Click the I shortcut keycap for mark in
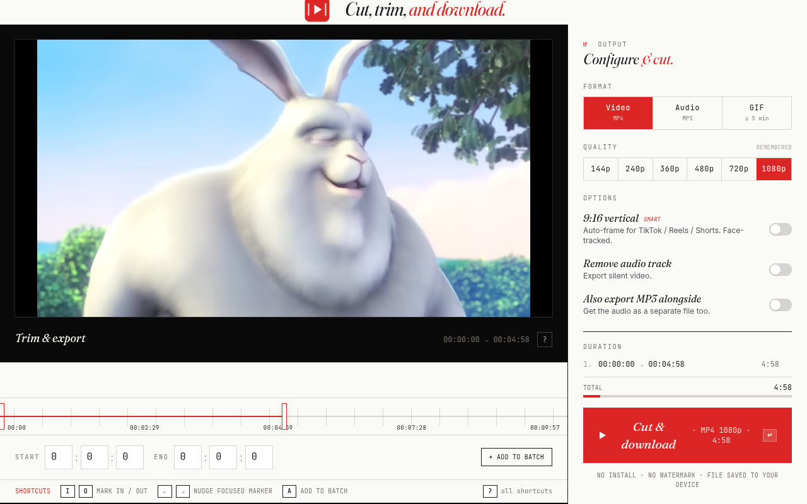The height and width of the screenshot is (504, 807). (67, 491)
